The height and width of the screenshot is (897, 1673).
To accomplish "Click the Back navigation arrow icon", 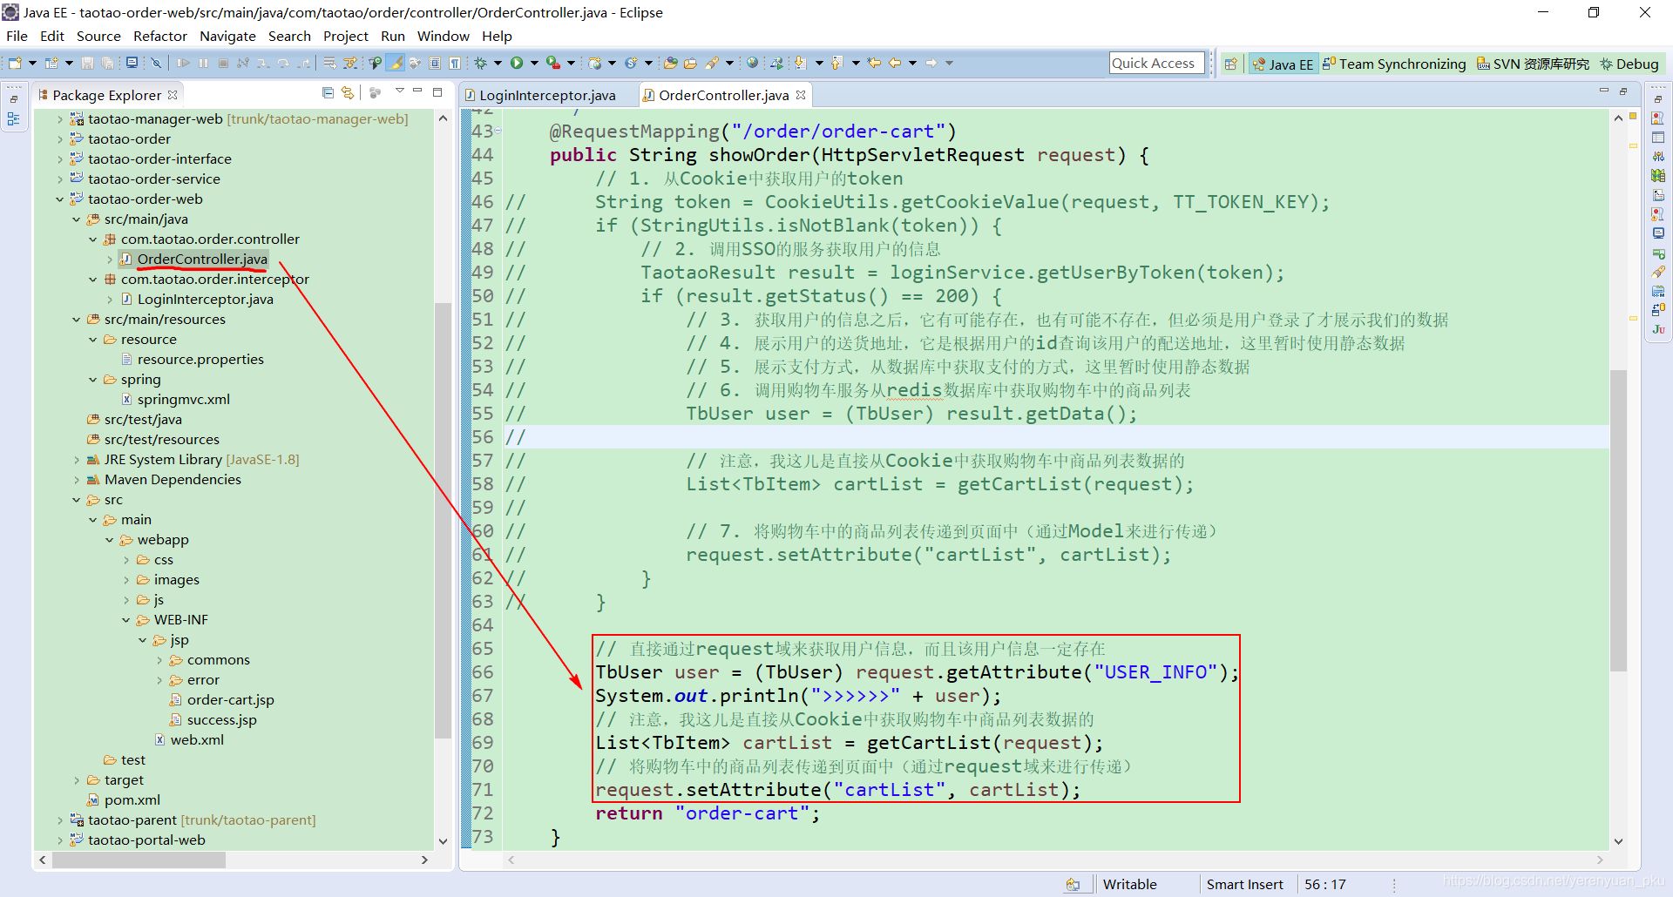I will tap(894, 63).
